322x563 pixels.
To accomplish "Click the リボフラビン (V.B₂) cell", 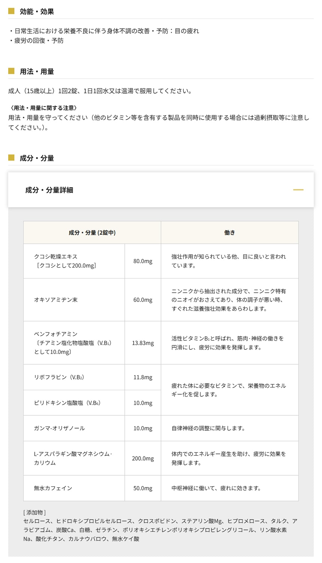I will [x=59, y=377].
